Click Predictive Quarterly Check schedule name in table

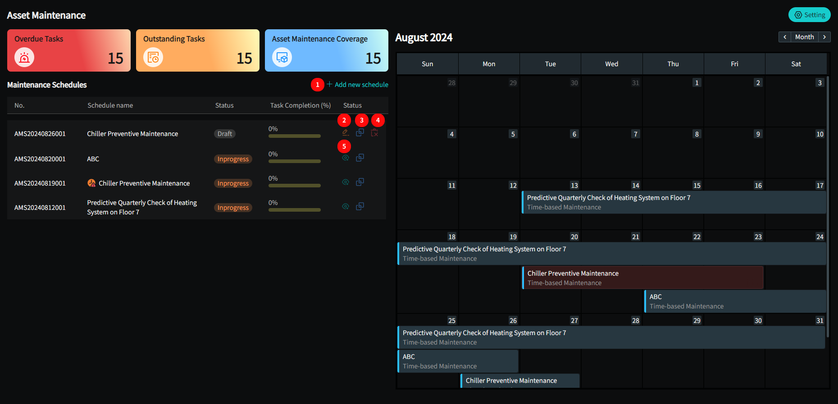[x=142, y=208]
